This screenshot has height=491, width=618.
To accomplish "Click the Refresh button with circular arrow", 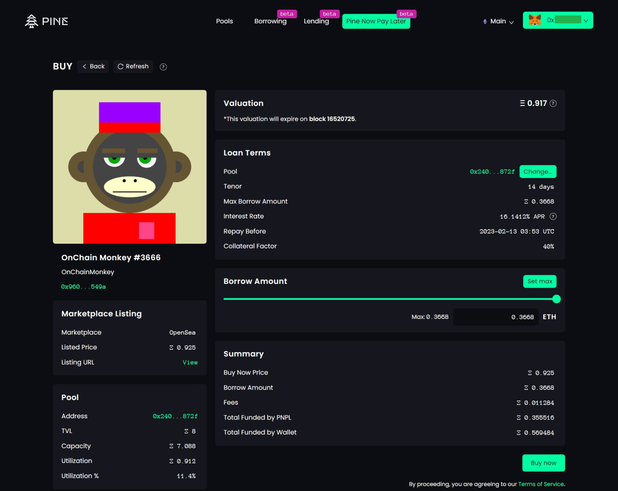I will [x=133, y=66].
